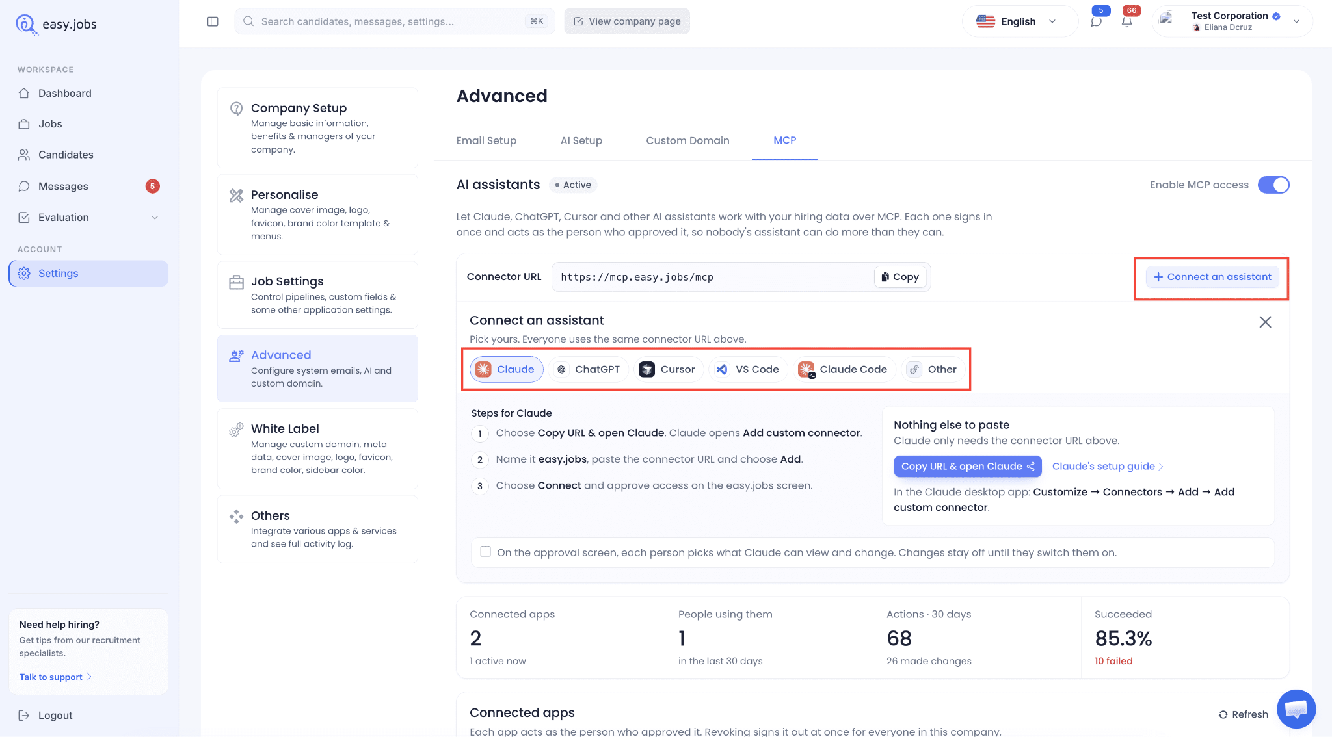
Task: Click the Job Settings briefcase icon
Action: pos(237,282)
